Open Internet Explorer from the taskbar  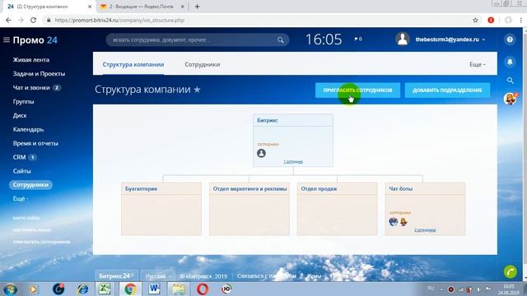[82, 289]
